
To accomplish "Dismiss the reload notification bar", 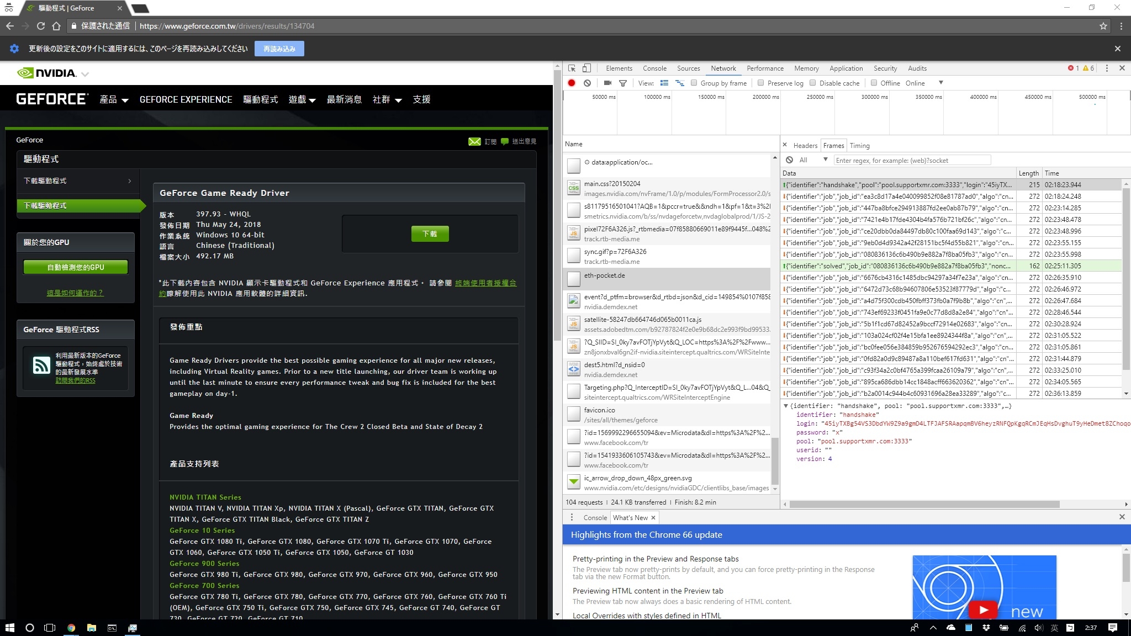I will [1118, 49].
